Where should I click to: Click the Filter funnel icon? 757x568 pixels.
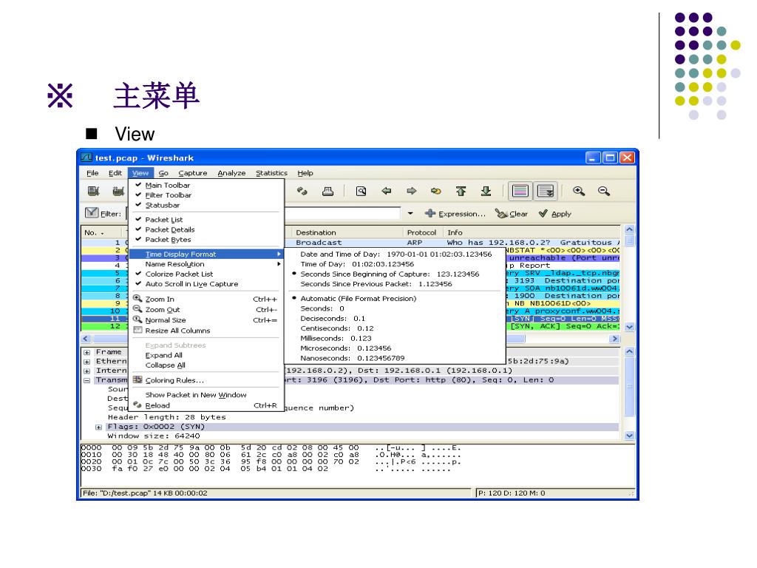click(x=91, y=213)
